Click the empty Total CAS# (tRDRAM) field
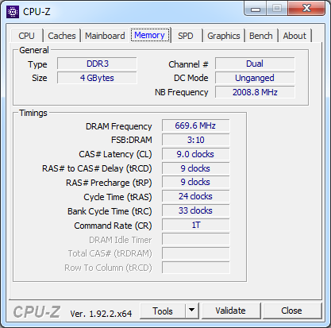The image size is (331, 328). 195,253
